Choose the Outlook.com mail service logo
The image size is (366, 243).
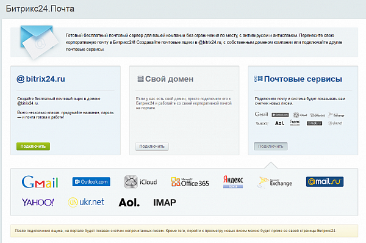91,182
